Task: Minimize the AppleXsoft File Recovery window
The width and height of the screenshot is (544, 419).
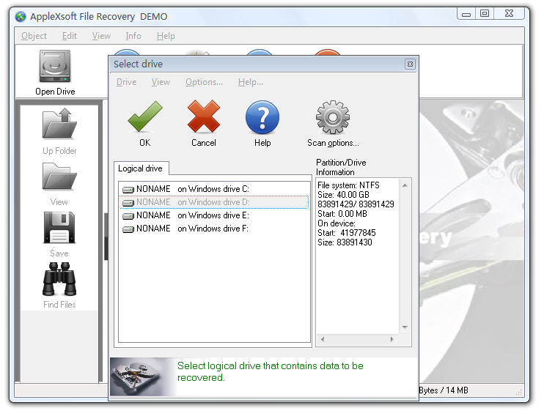Action: point(466,14)
